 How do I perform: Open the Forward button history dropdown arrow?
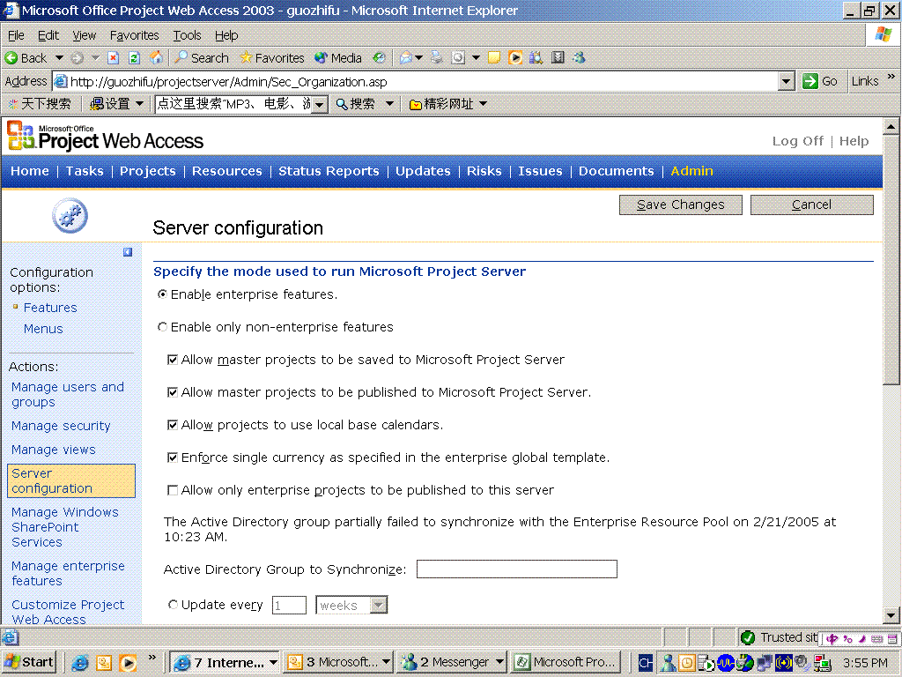tap(95, 57)
